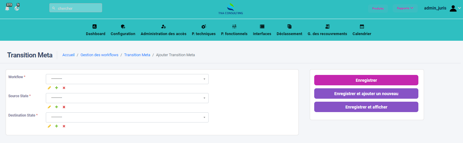Screen dimensions: 463x143
Task: Focus the chercher search field
Action: 76,8
